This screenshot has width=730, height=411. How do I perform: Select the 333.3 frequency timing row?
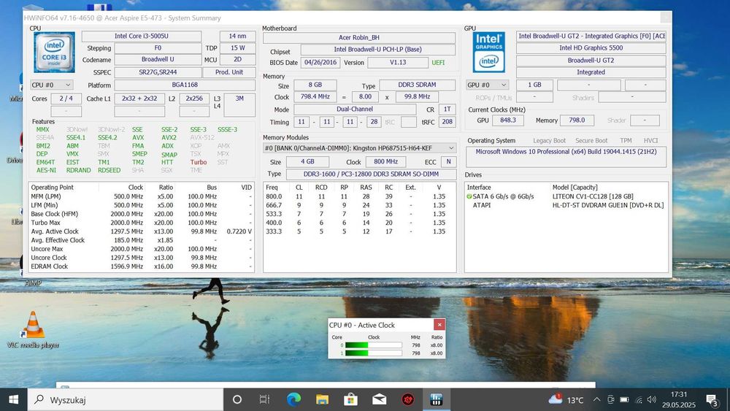[x=358, y=231]
